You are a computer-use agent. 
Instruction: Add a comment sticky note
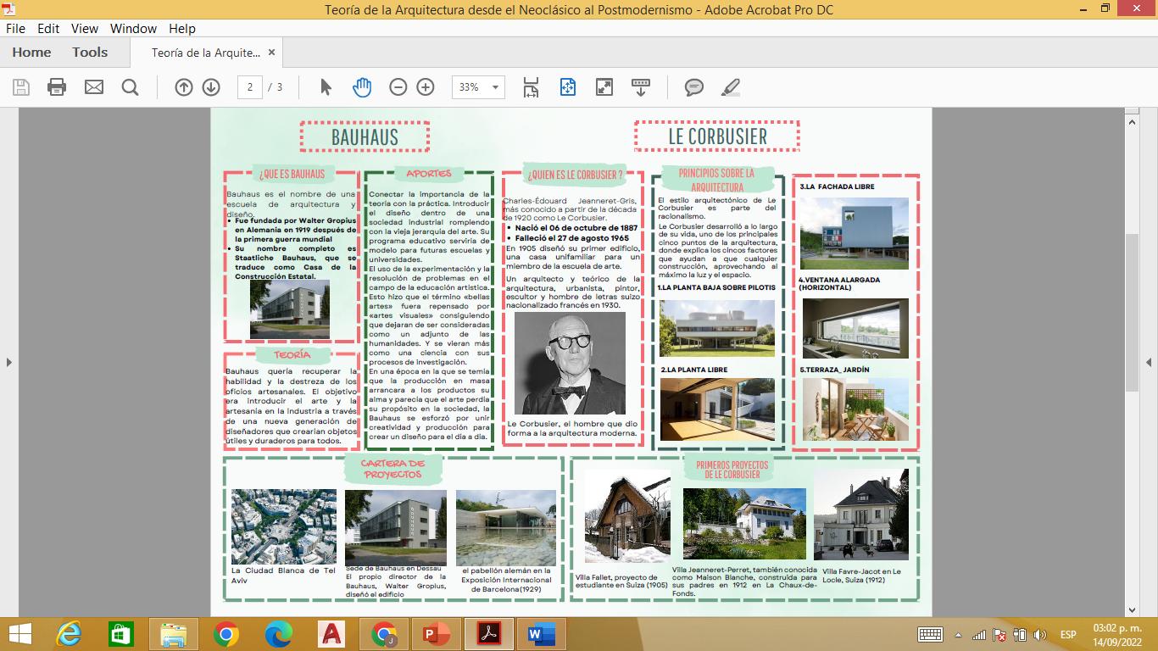pyautogui.click(x=694, y=86)
